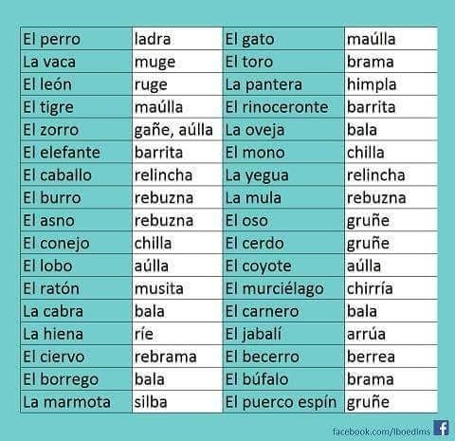Select the 'El perro' cell

coord(76,39)
